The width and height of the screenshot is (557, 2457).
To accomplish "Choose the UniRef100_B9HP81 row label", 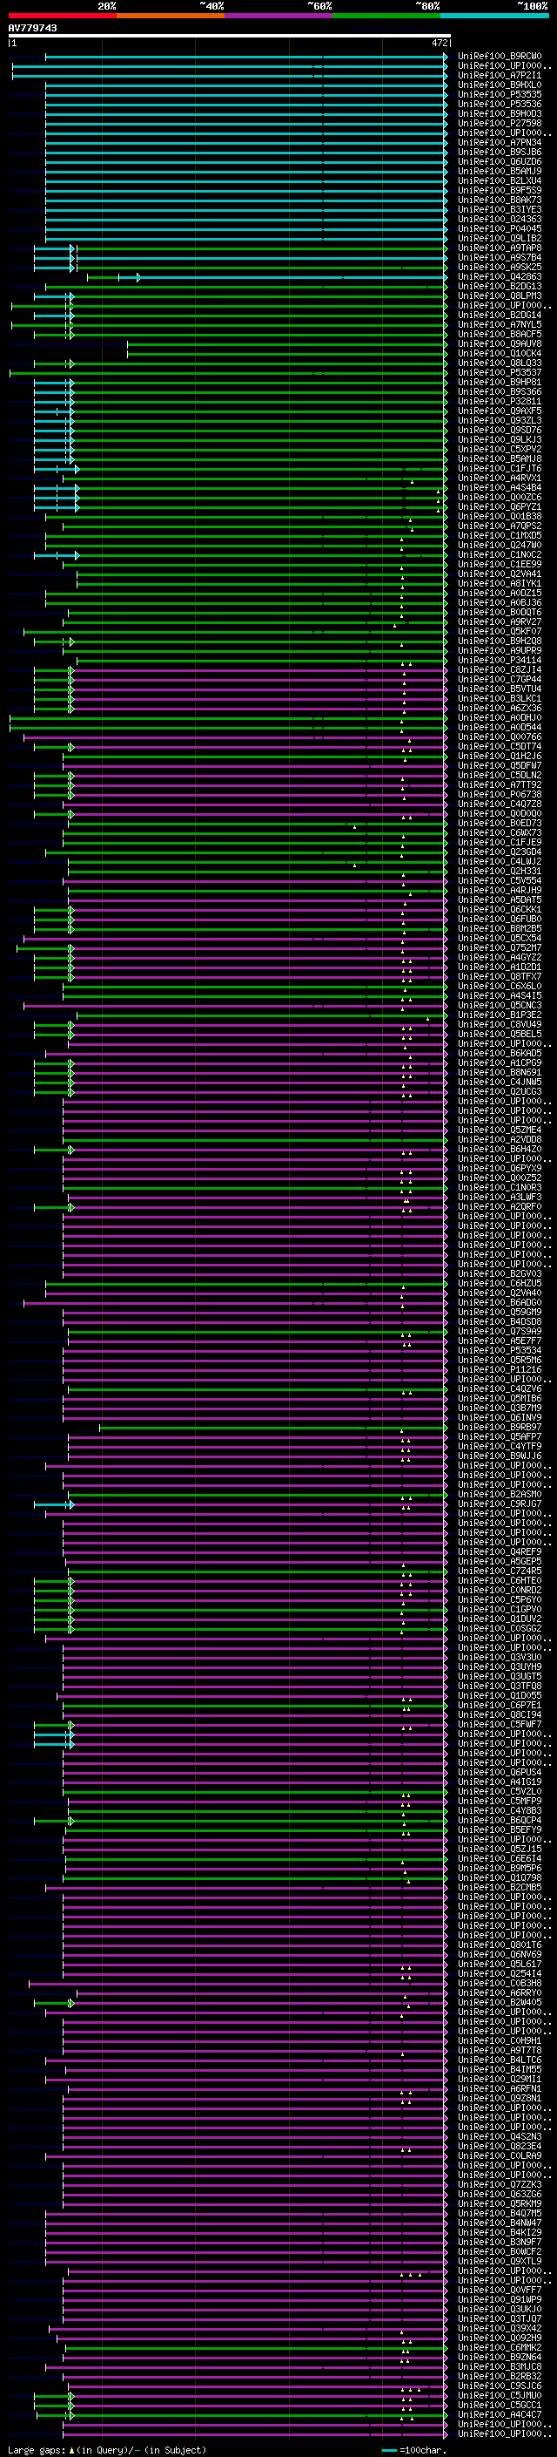I will (x=500, y=383).
